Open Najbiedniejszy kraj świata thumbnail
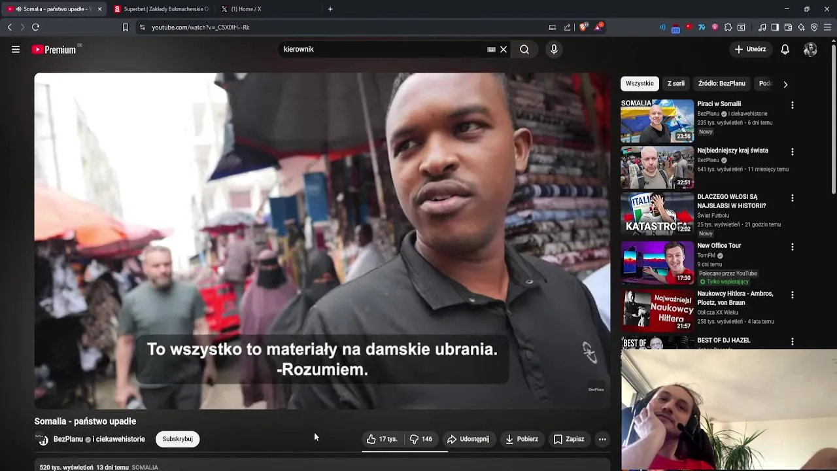The width and height of the screenshot is (837, 471). pos(657,167)
